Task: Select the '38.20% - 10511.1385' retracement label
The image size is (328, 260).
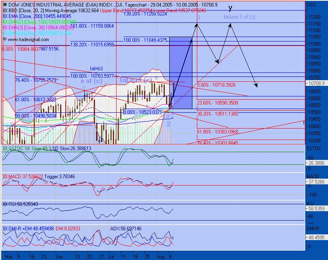Action: (x=218, y=114)
